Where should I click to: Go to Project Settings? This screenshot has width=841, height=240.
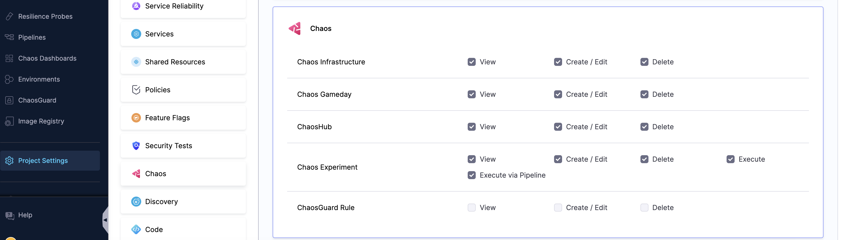point(43,160)
